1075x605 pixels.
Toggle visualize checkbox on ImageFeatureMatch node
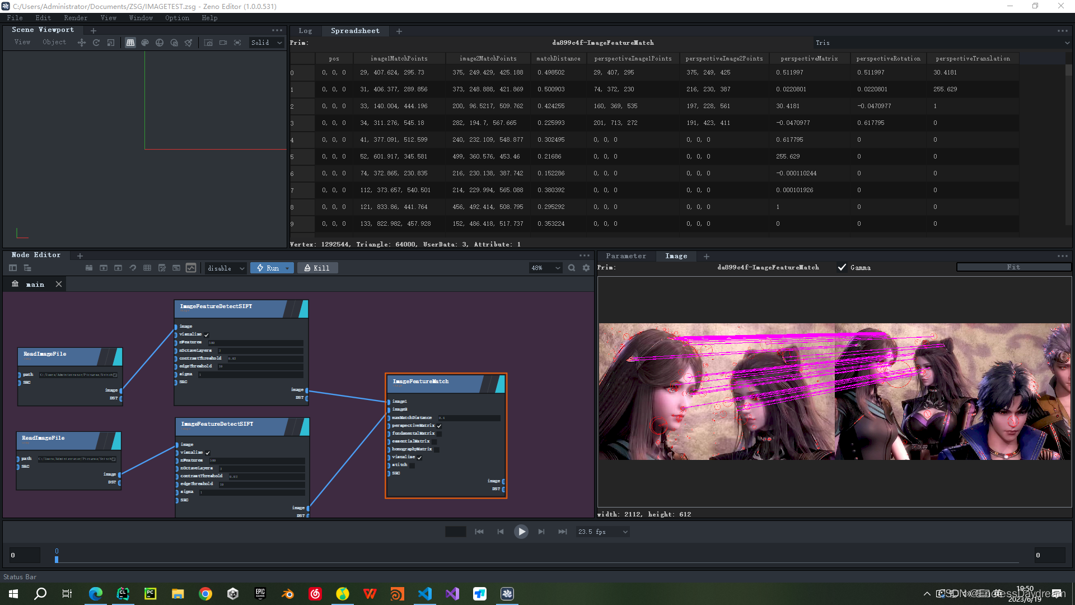pyautogui.click(x=419, y=458)
